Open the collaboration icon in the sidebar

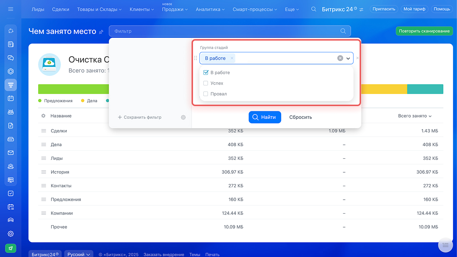pos(11,31)
